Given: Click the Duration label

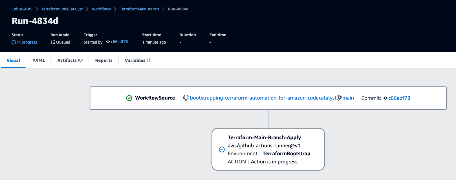Looking at the screenshot, I should pyautogui.click(x=188, y=35).
